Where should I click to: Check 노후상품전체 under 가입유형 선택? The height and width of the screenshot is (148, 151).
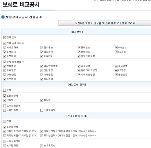pyautogui.click(x=5, y=106)
